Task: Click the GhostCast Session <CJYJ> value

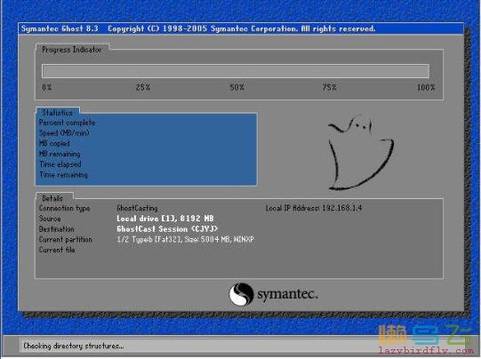Action: point(167,229)
